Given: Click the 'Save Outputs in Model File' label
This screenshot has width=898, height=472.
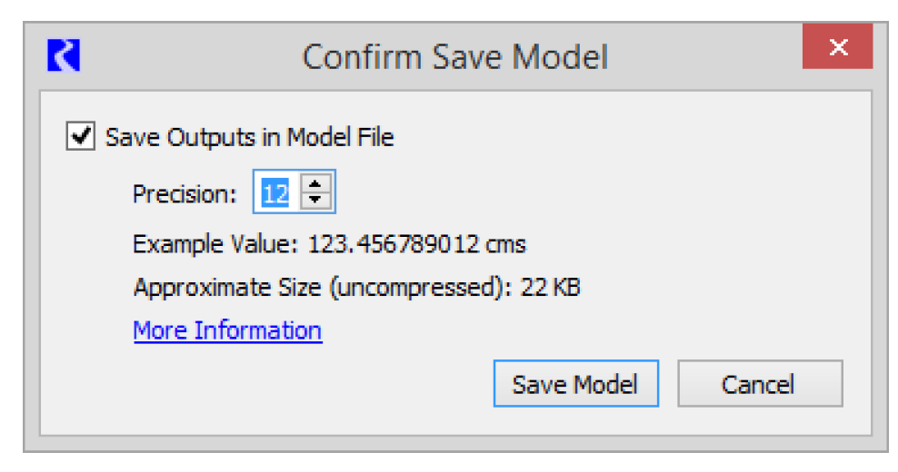Looking at the screenshot, I should (250, 138).
